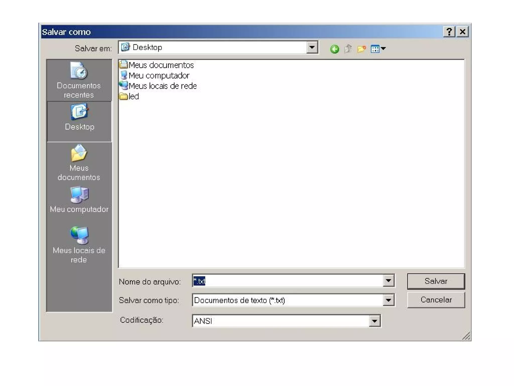This screenshot has width=514, height=386.
Task: Open Meus documentos sidebar shortcut
Action: point(79,163)
